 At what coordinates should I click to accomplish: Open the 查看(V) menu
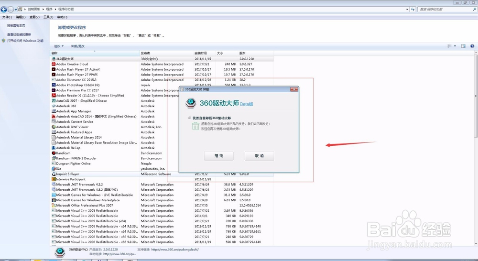pyautogui.click(x=34, y=17)
